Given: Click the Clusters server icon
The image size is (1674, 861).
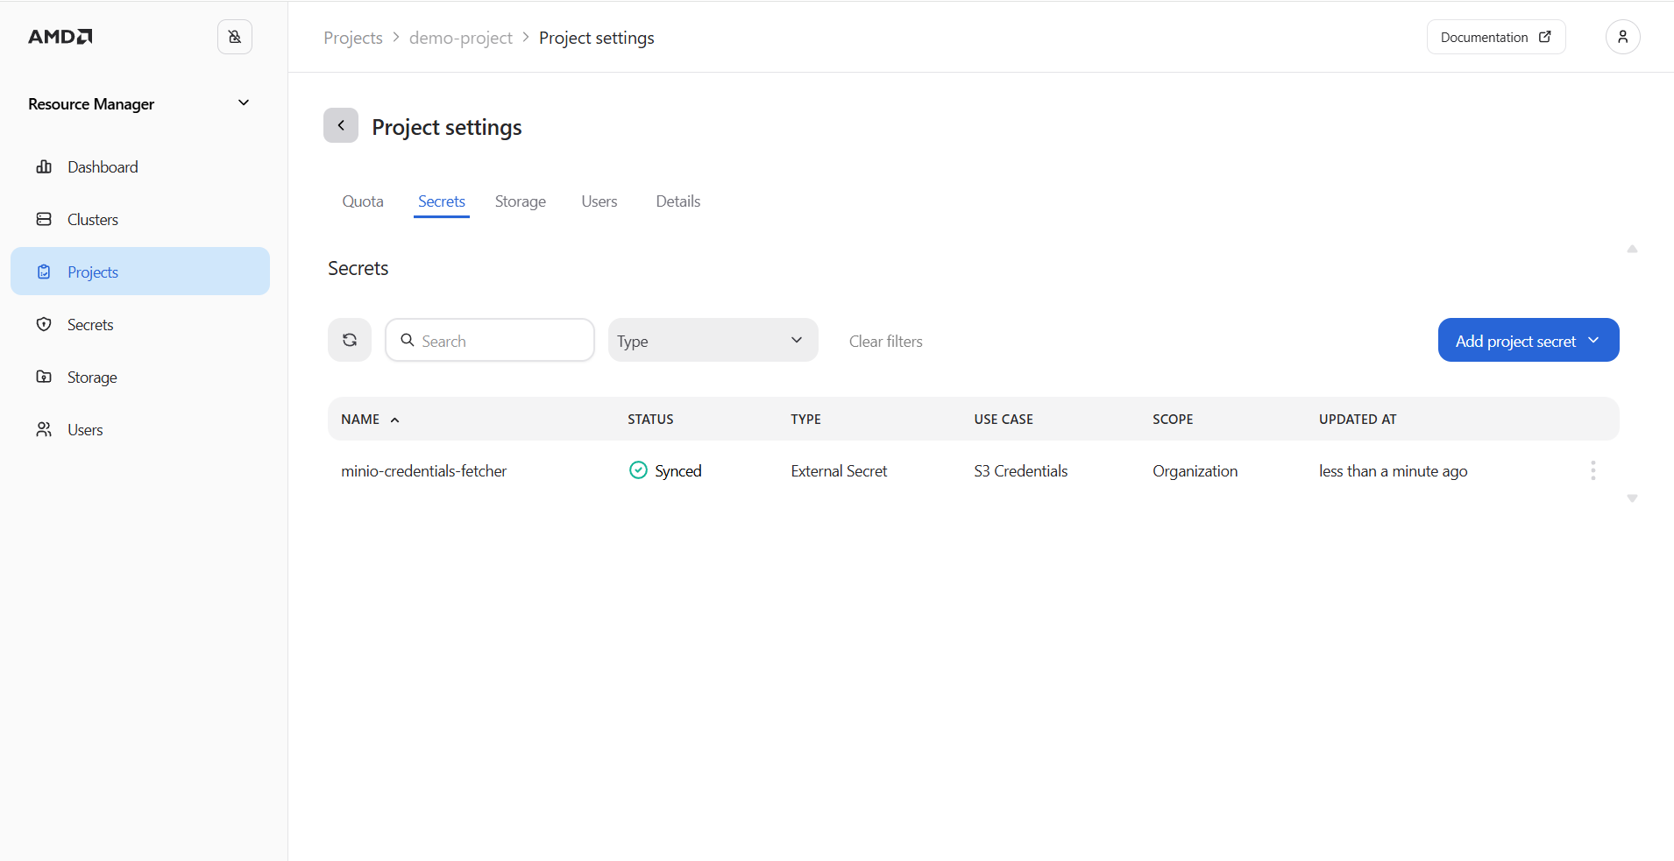Looking at the screenshot, I should click(x=44, y=219).
